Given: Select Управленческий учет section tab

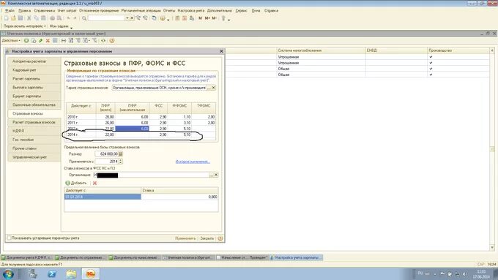Looking at the screenshot, I should 34,157.
